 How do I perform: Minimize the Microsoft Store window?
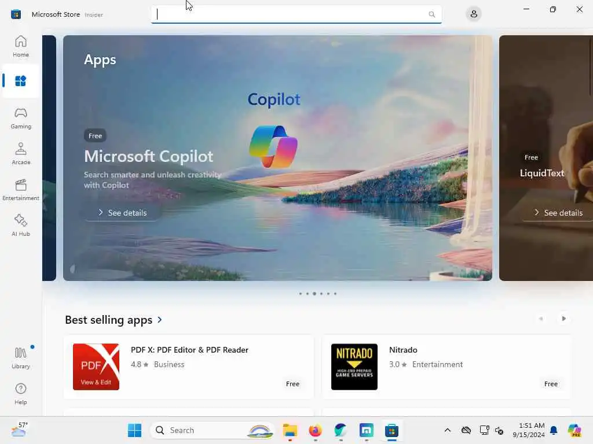click(526, 9)
